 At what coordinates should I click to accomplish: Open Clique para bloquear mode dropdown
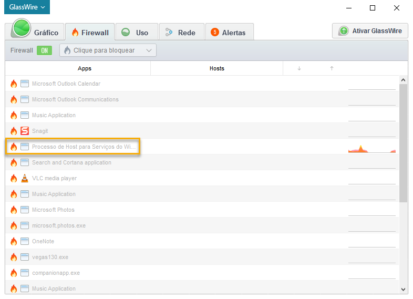click(108, 50)
